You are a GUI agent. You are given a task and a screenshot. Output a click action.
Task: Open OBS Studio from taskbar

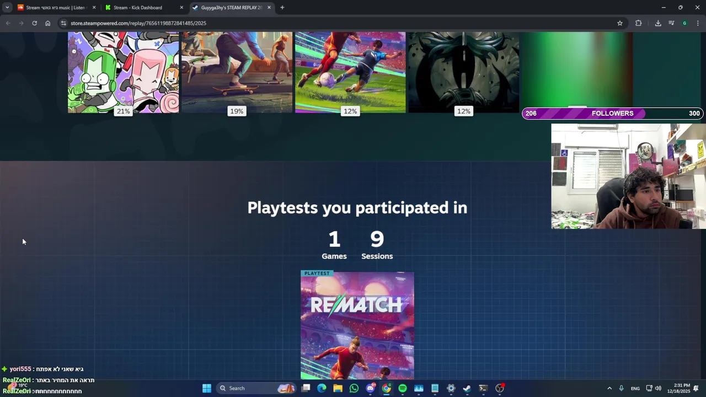pos(500,388)
